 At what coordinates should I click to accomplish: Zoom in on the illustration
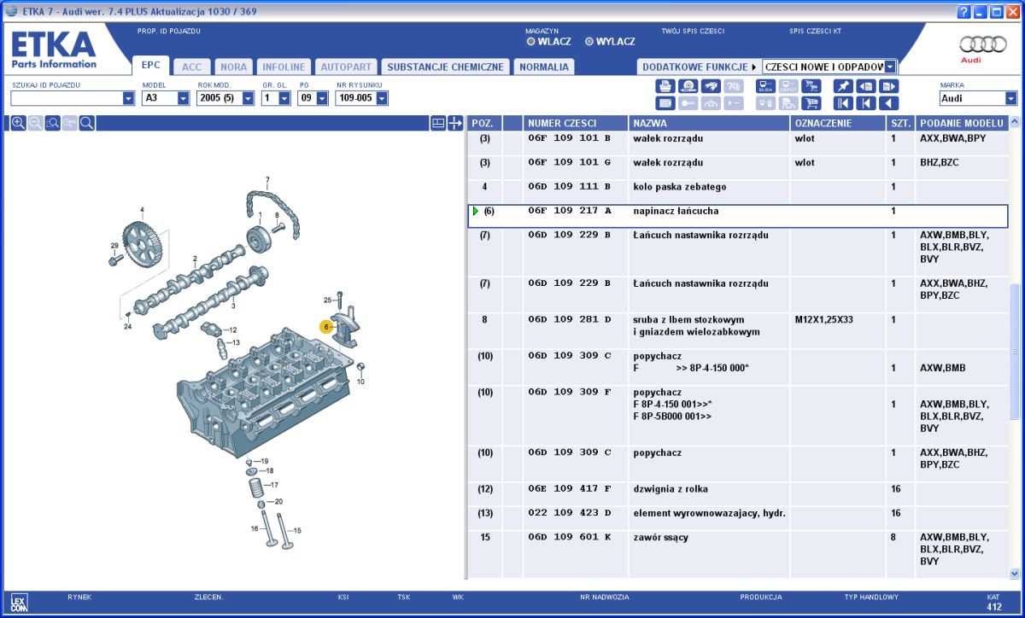click(x=18, y=123)
